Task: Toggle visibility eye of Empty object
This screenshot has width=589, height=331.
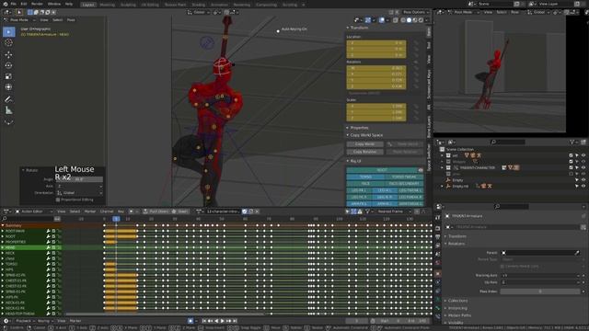Action: pos(583,180)
